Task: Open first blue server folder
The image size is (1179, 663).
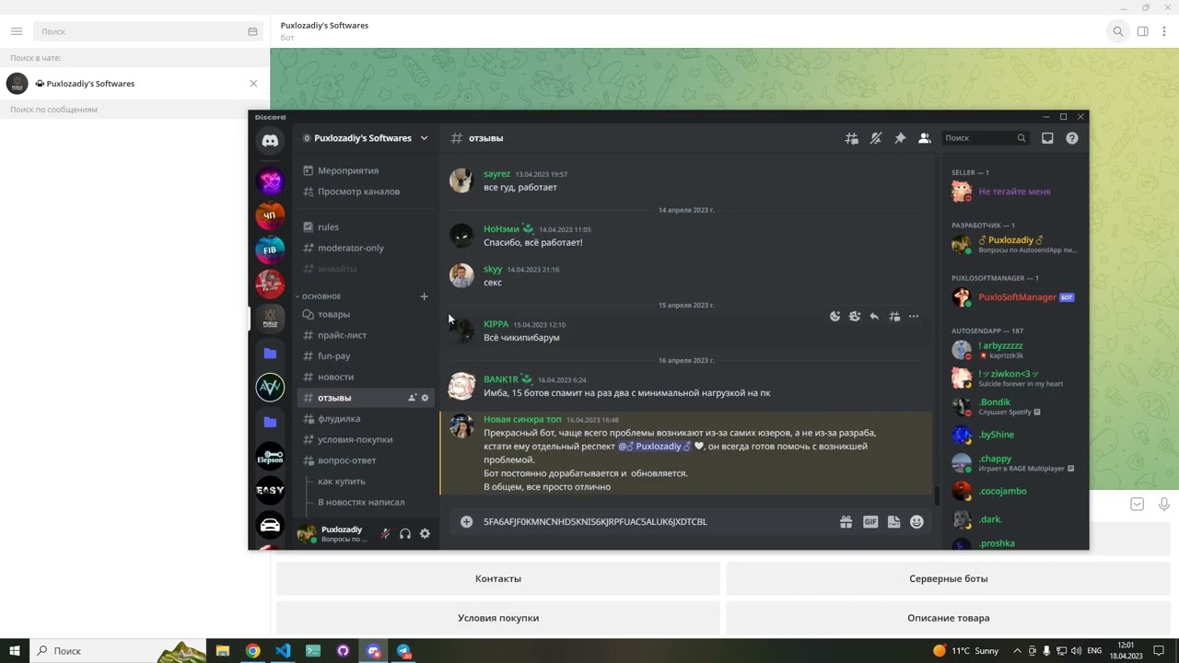Action: click(270, 354)
